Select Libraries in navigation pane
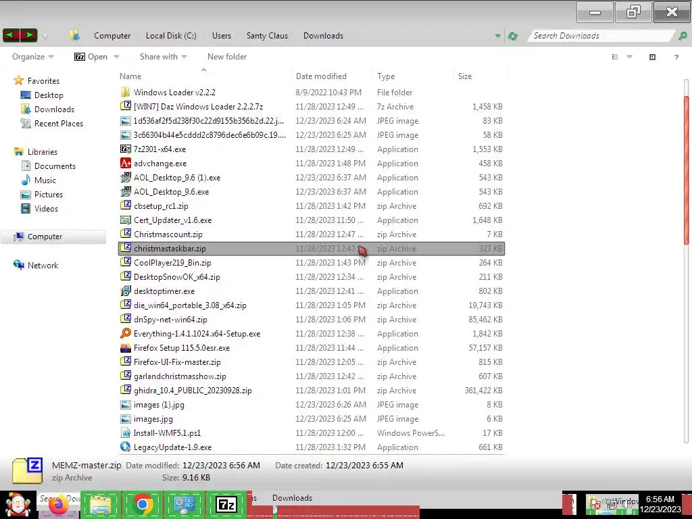692x519 pixels. pos(43,151)
